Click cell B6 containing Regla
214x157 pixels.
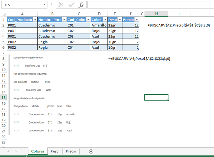click(52, 48)
